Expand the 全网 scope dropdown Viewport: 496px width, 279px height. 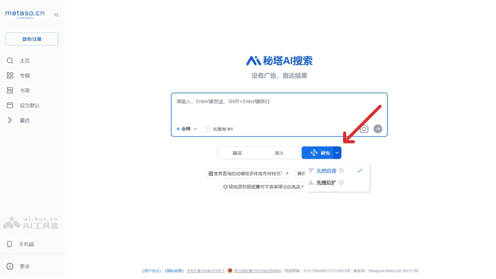pos(196,129)
